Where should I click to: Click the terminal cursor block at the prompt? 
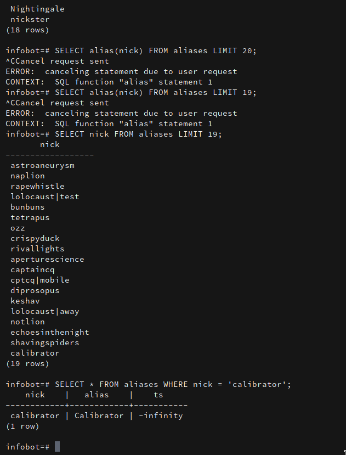tap(57, 447)
